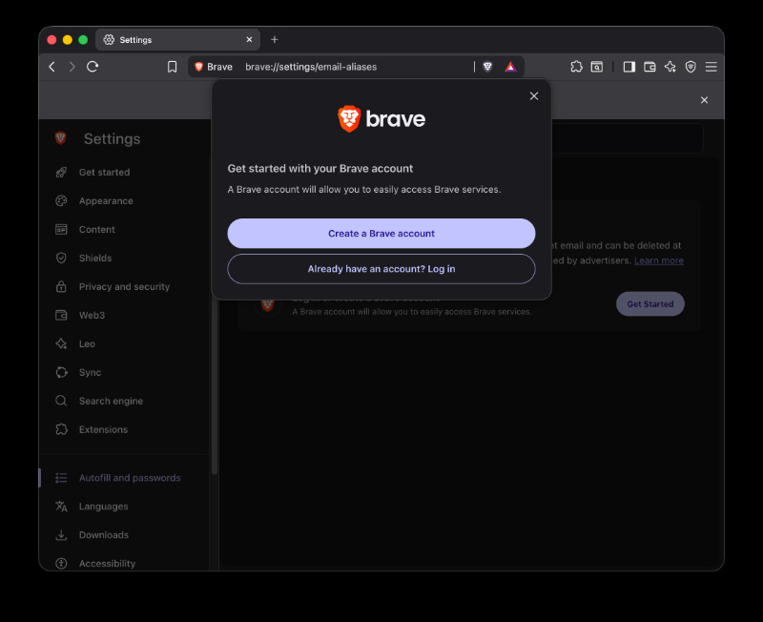Open the Extensions puzzle icon in toolbar
Viewport: 763px width, 622px height.
(x=576, y=67)
